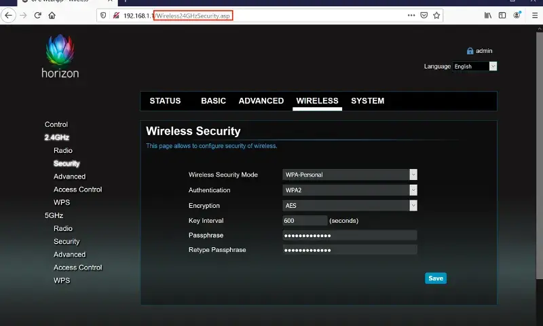The image size is (543, 326).
Task: Click the Save button
Action: [436, 278]
